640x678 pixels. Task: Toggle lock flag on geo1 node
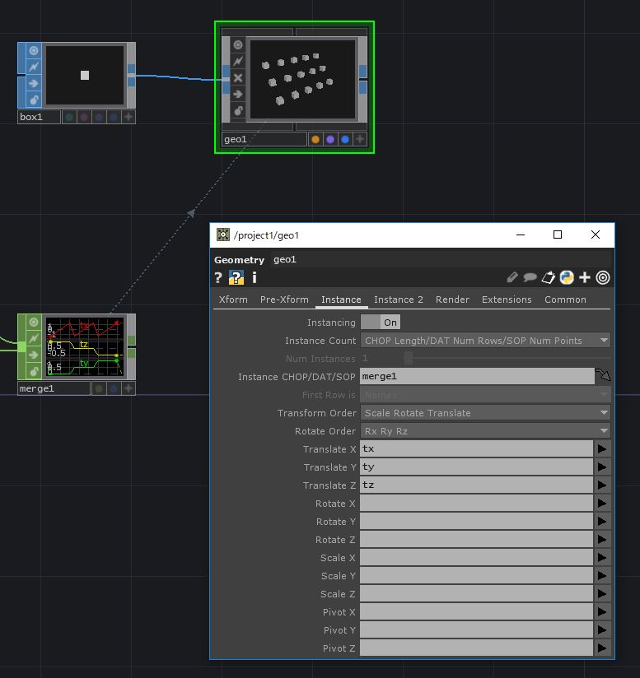[x=238, y=111]
